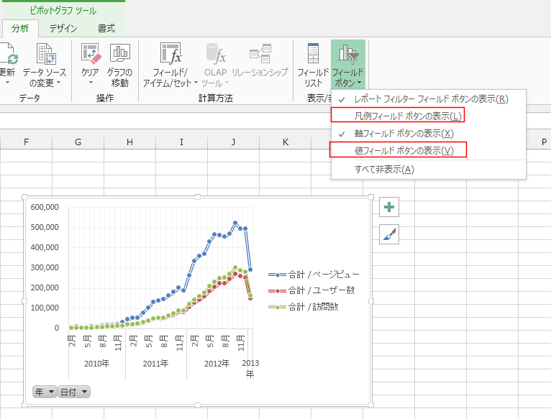The height and width of the screenshot is (419, 551).
Task: Expand the Refresh (更新) dropdown arrow
Action: click(7, 83)
